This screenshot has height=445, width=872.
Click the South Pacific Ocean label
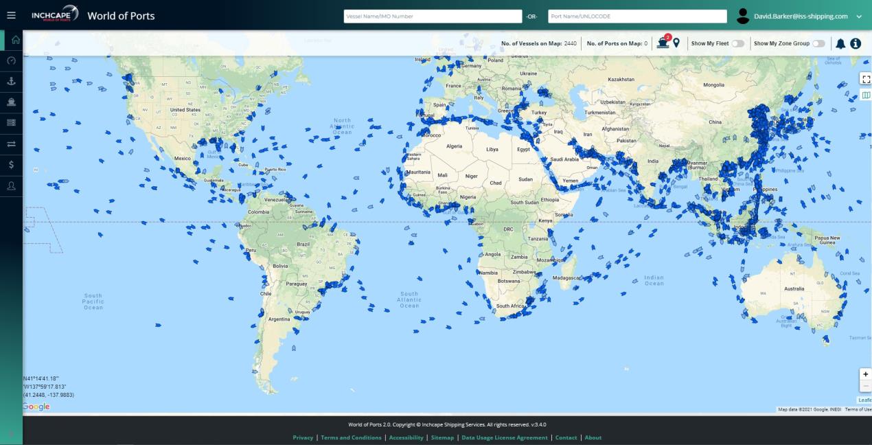[93, 301]
